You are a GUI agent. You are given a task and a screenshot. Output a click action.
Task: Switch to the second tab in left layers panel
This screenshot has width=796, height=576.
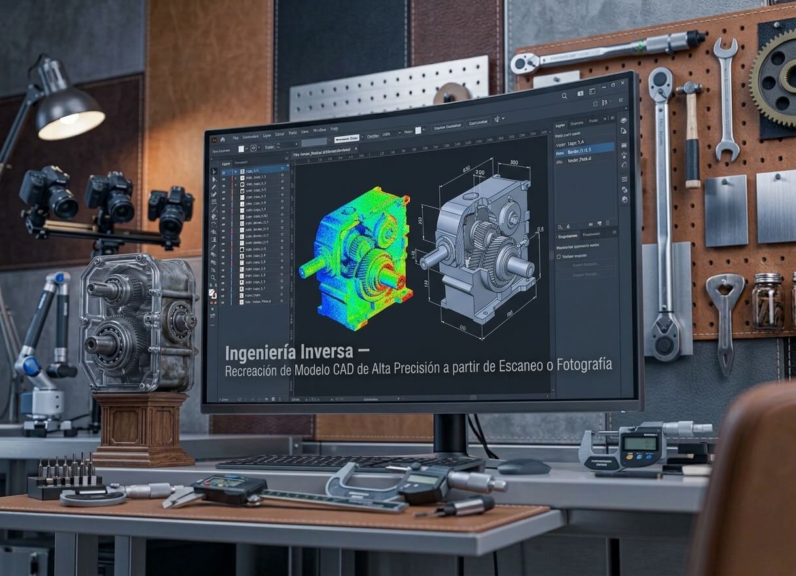(241, 162)
